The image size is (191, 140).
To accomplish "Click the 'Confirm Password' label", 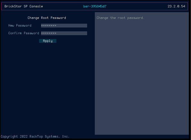I will pyautogui.click(x=24, y=33).
